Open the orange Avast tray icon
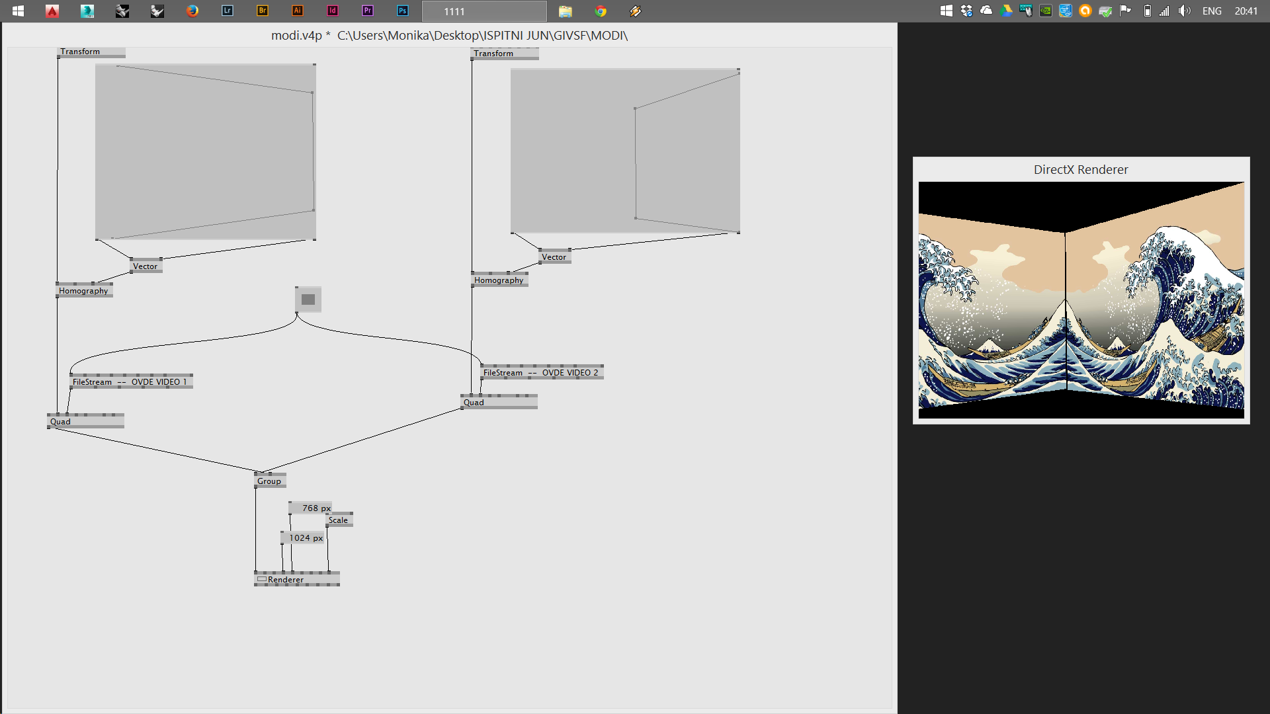 pyautogui.click(x=1085, y=11)
